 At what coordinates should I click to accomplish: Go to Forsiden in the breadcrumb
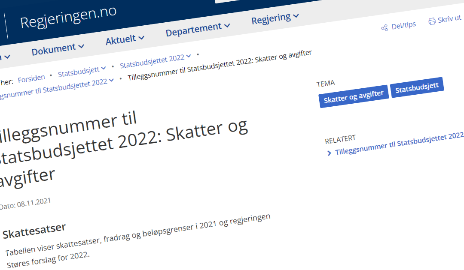click(31, 78)
